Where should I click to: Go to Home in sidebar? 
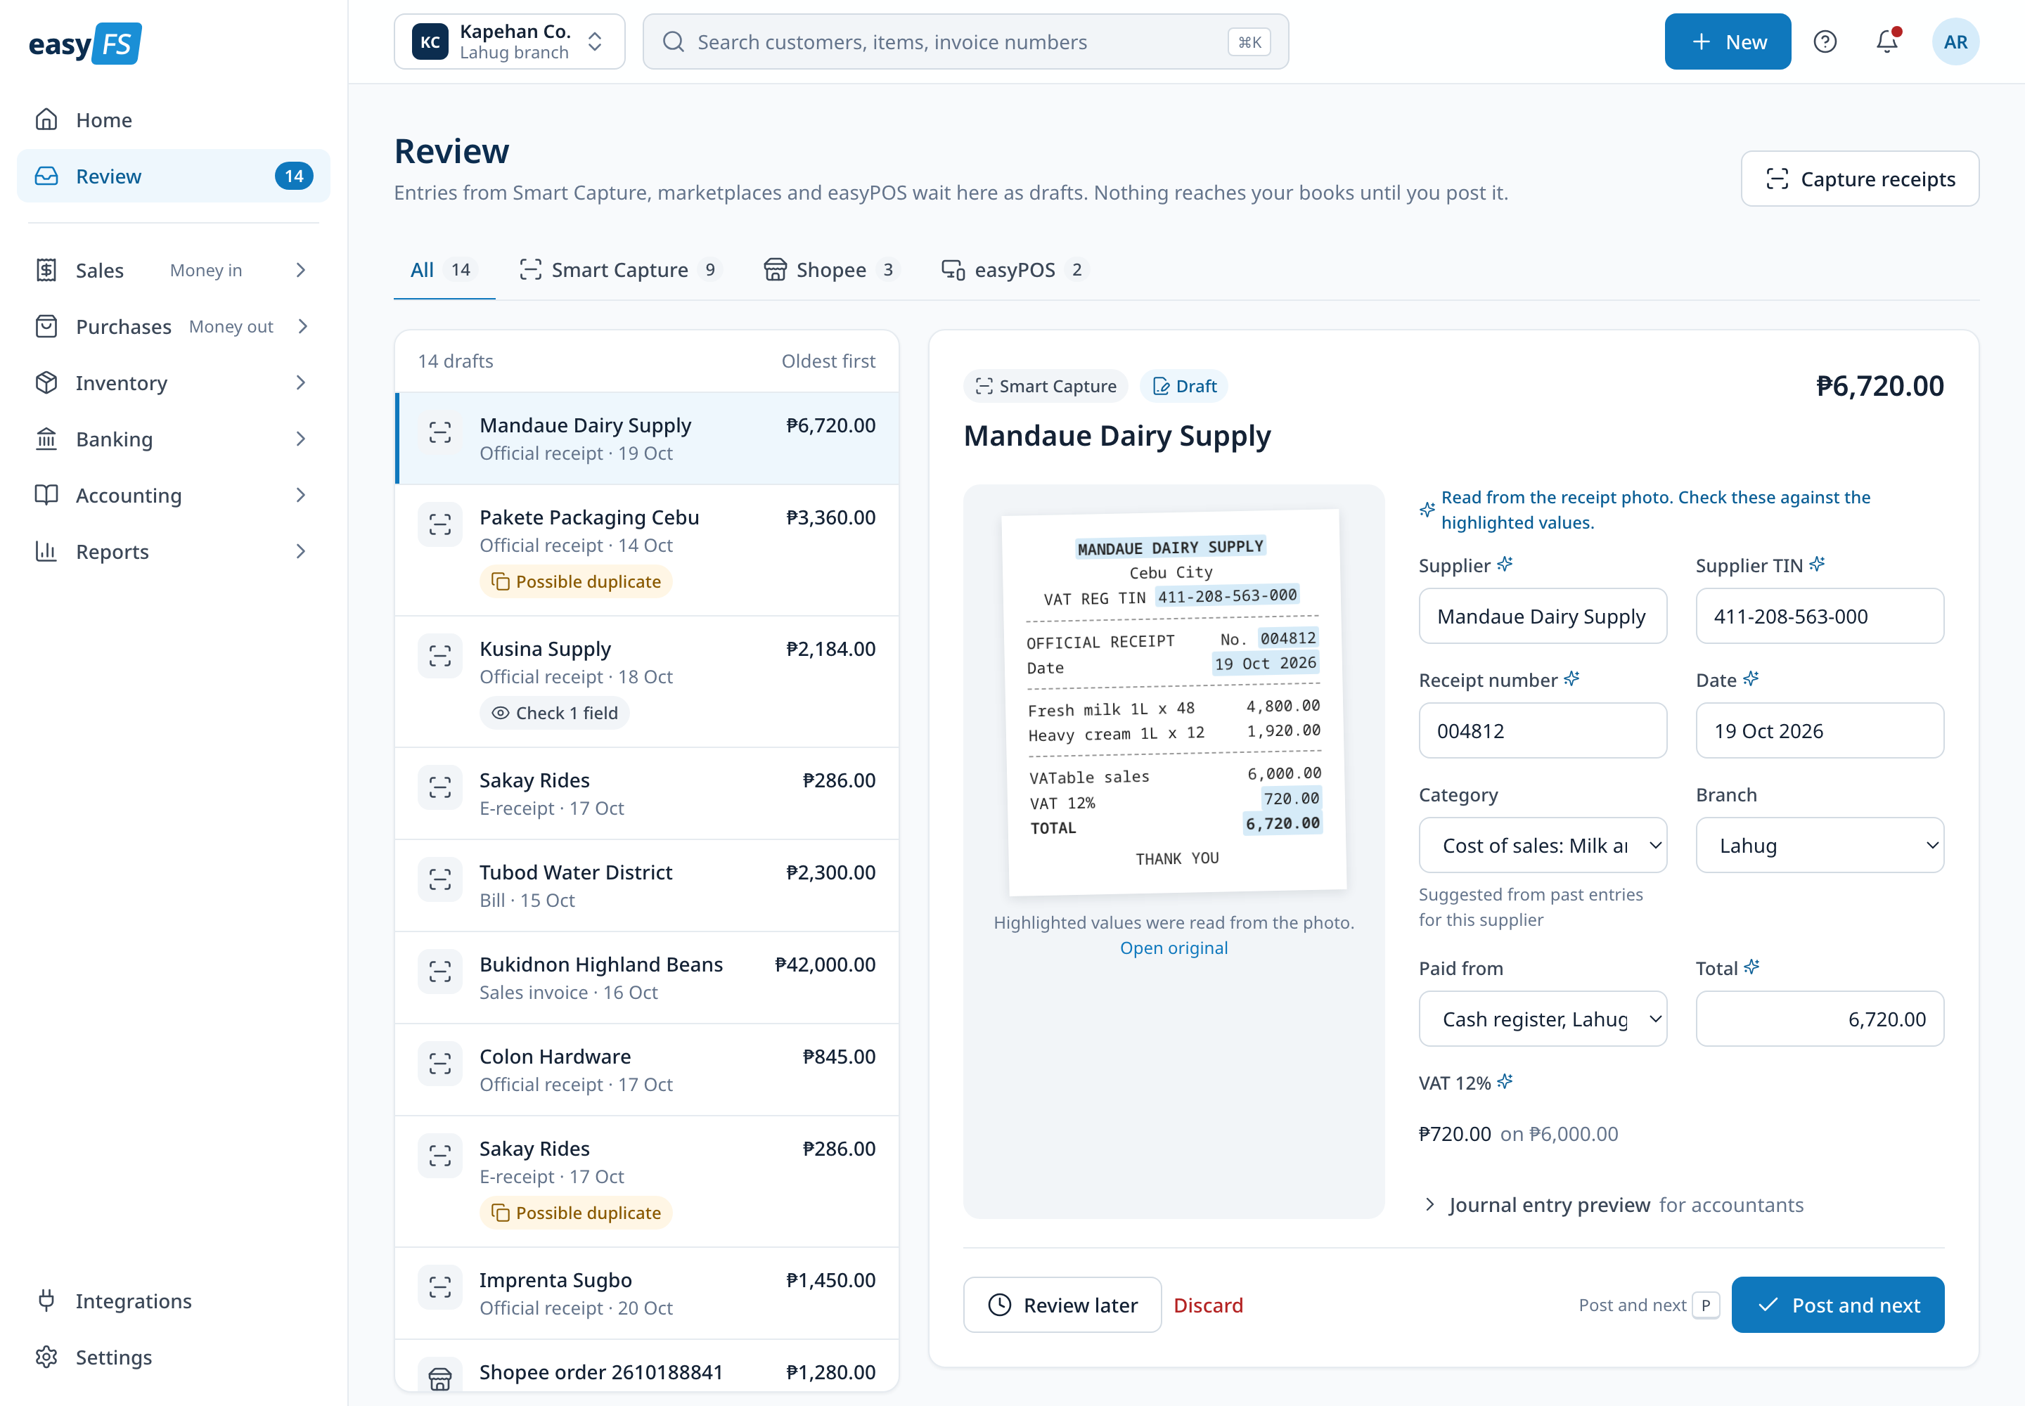click(x=174, y=120)
